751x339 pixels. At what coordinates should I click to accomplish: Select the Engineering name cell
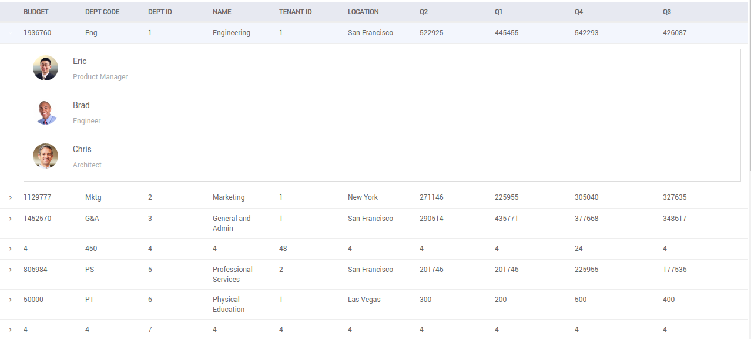point(232,33)
